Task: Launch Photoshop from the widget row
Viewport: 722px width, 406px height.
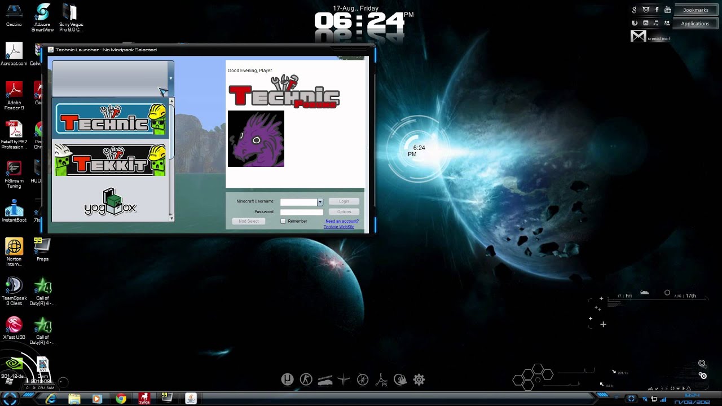Action: [645, 23]
